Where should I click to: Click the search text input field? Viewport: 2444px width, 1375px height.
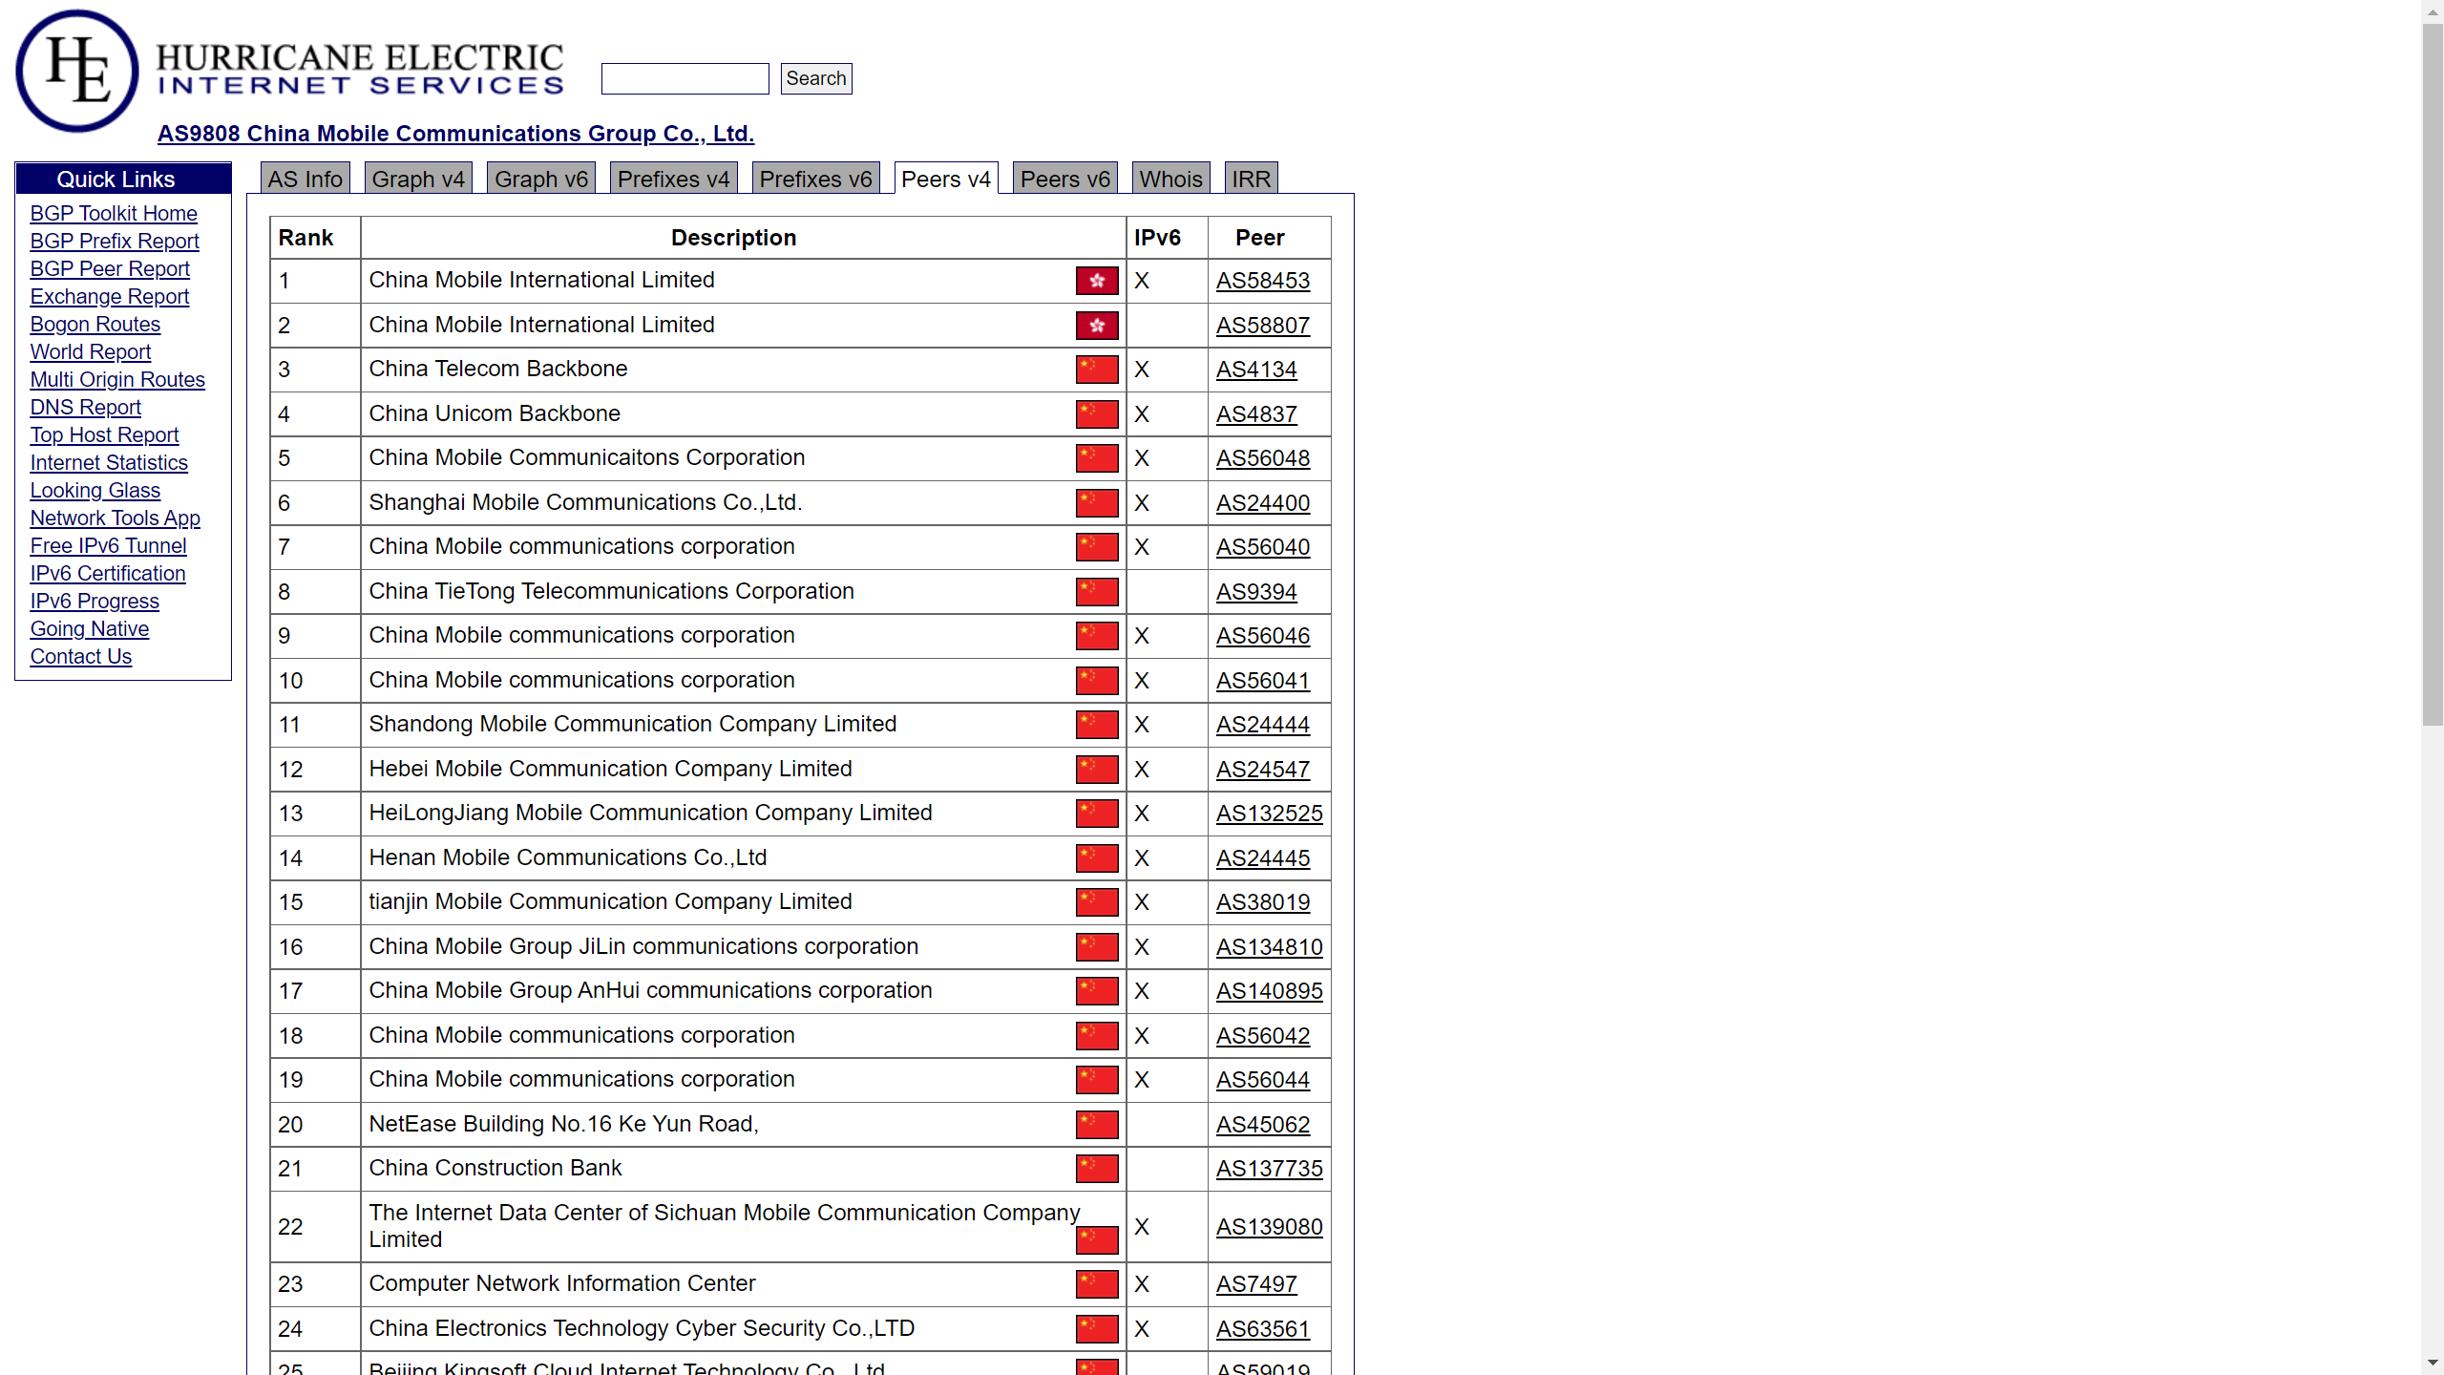(x=685, y=78)
